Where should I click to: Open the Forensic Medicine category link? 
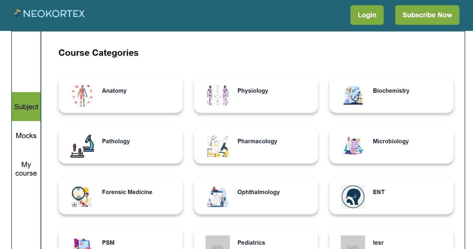pyautogui.click(x=127, y=192)
